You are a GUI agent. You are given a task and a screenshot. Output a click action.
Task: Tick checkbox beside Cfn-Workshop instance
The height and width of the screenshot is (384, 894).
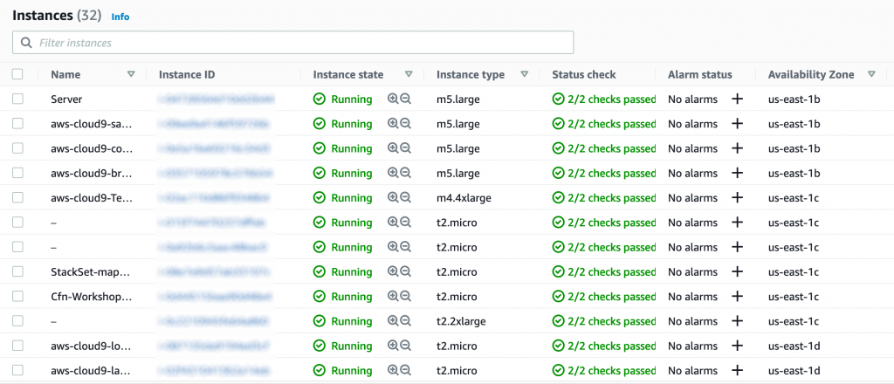tap(17, 296)
